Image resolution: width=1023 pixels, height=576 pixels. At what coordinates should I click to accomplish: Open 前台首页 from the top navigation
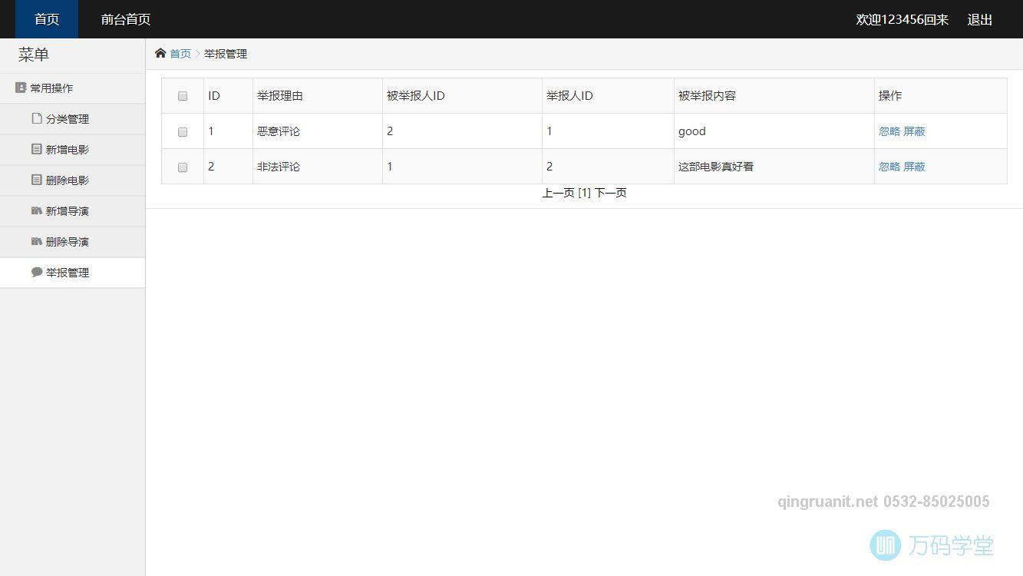[125, 18]
